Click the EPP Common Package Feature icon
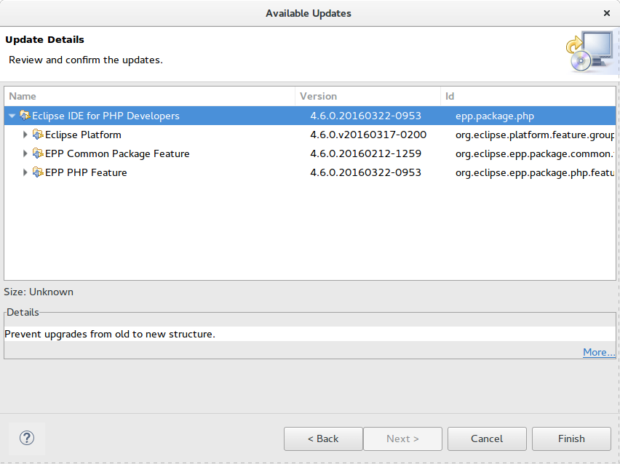 click(x=38, y=153)
